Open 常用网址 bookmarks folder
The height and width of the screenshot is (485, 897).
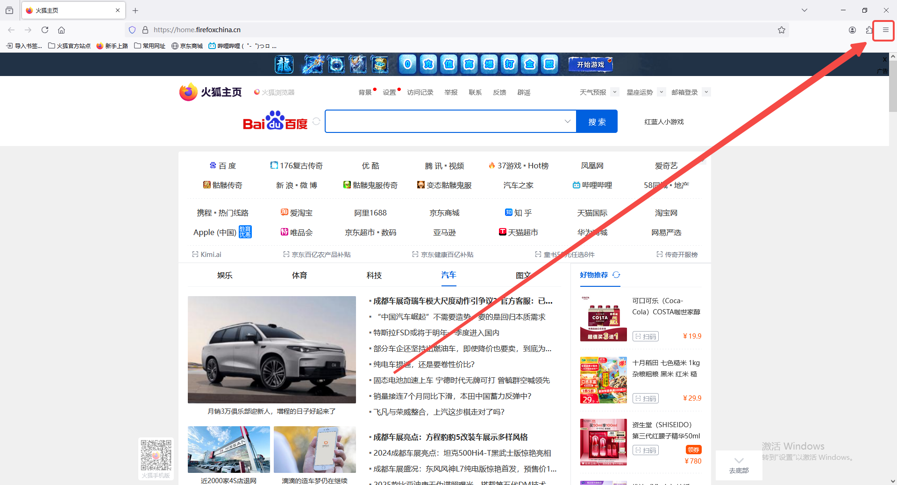149,46
